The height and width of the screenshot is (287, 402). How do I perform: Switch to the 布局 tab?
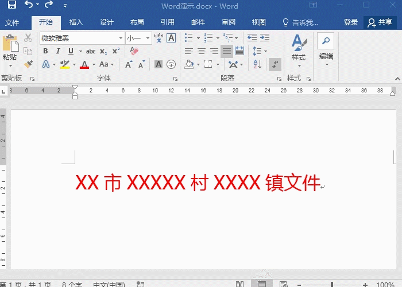tap(137, 22)
